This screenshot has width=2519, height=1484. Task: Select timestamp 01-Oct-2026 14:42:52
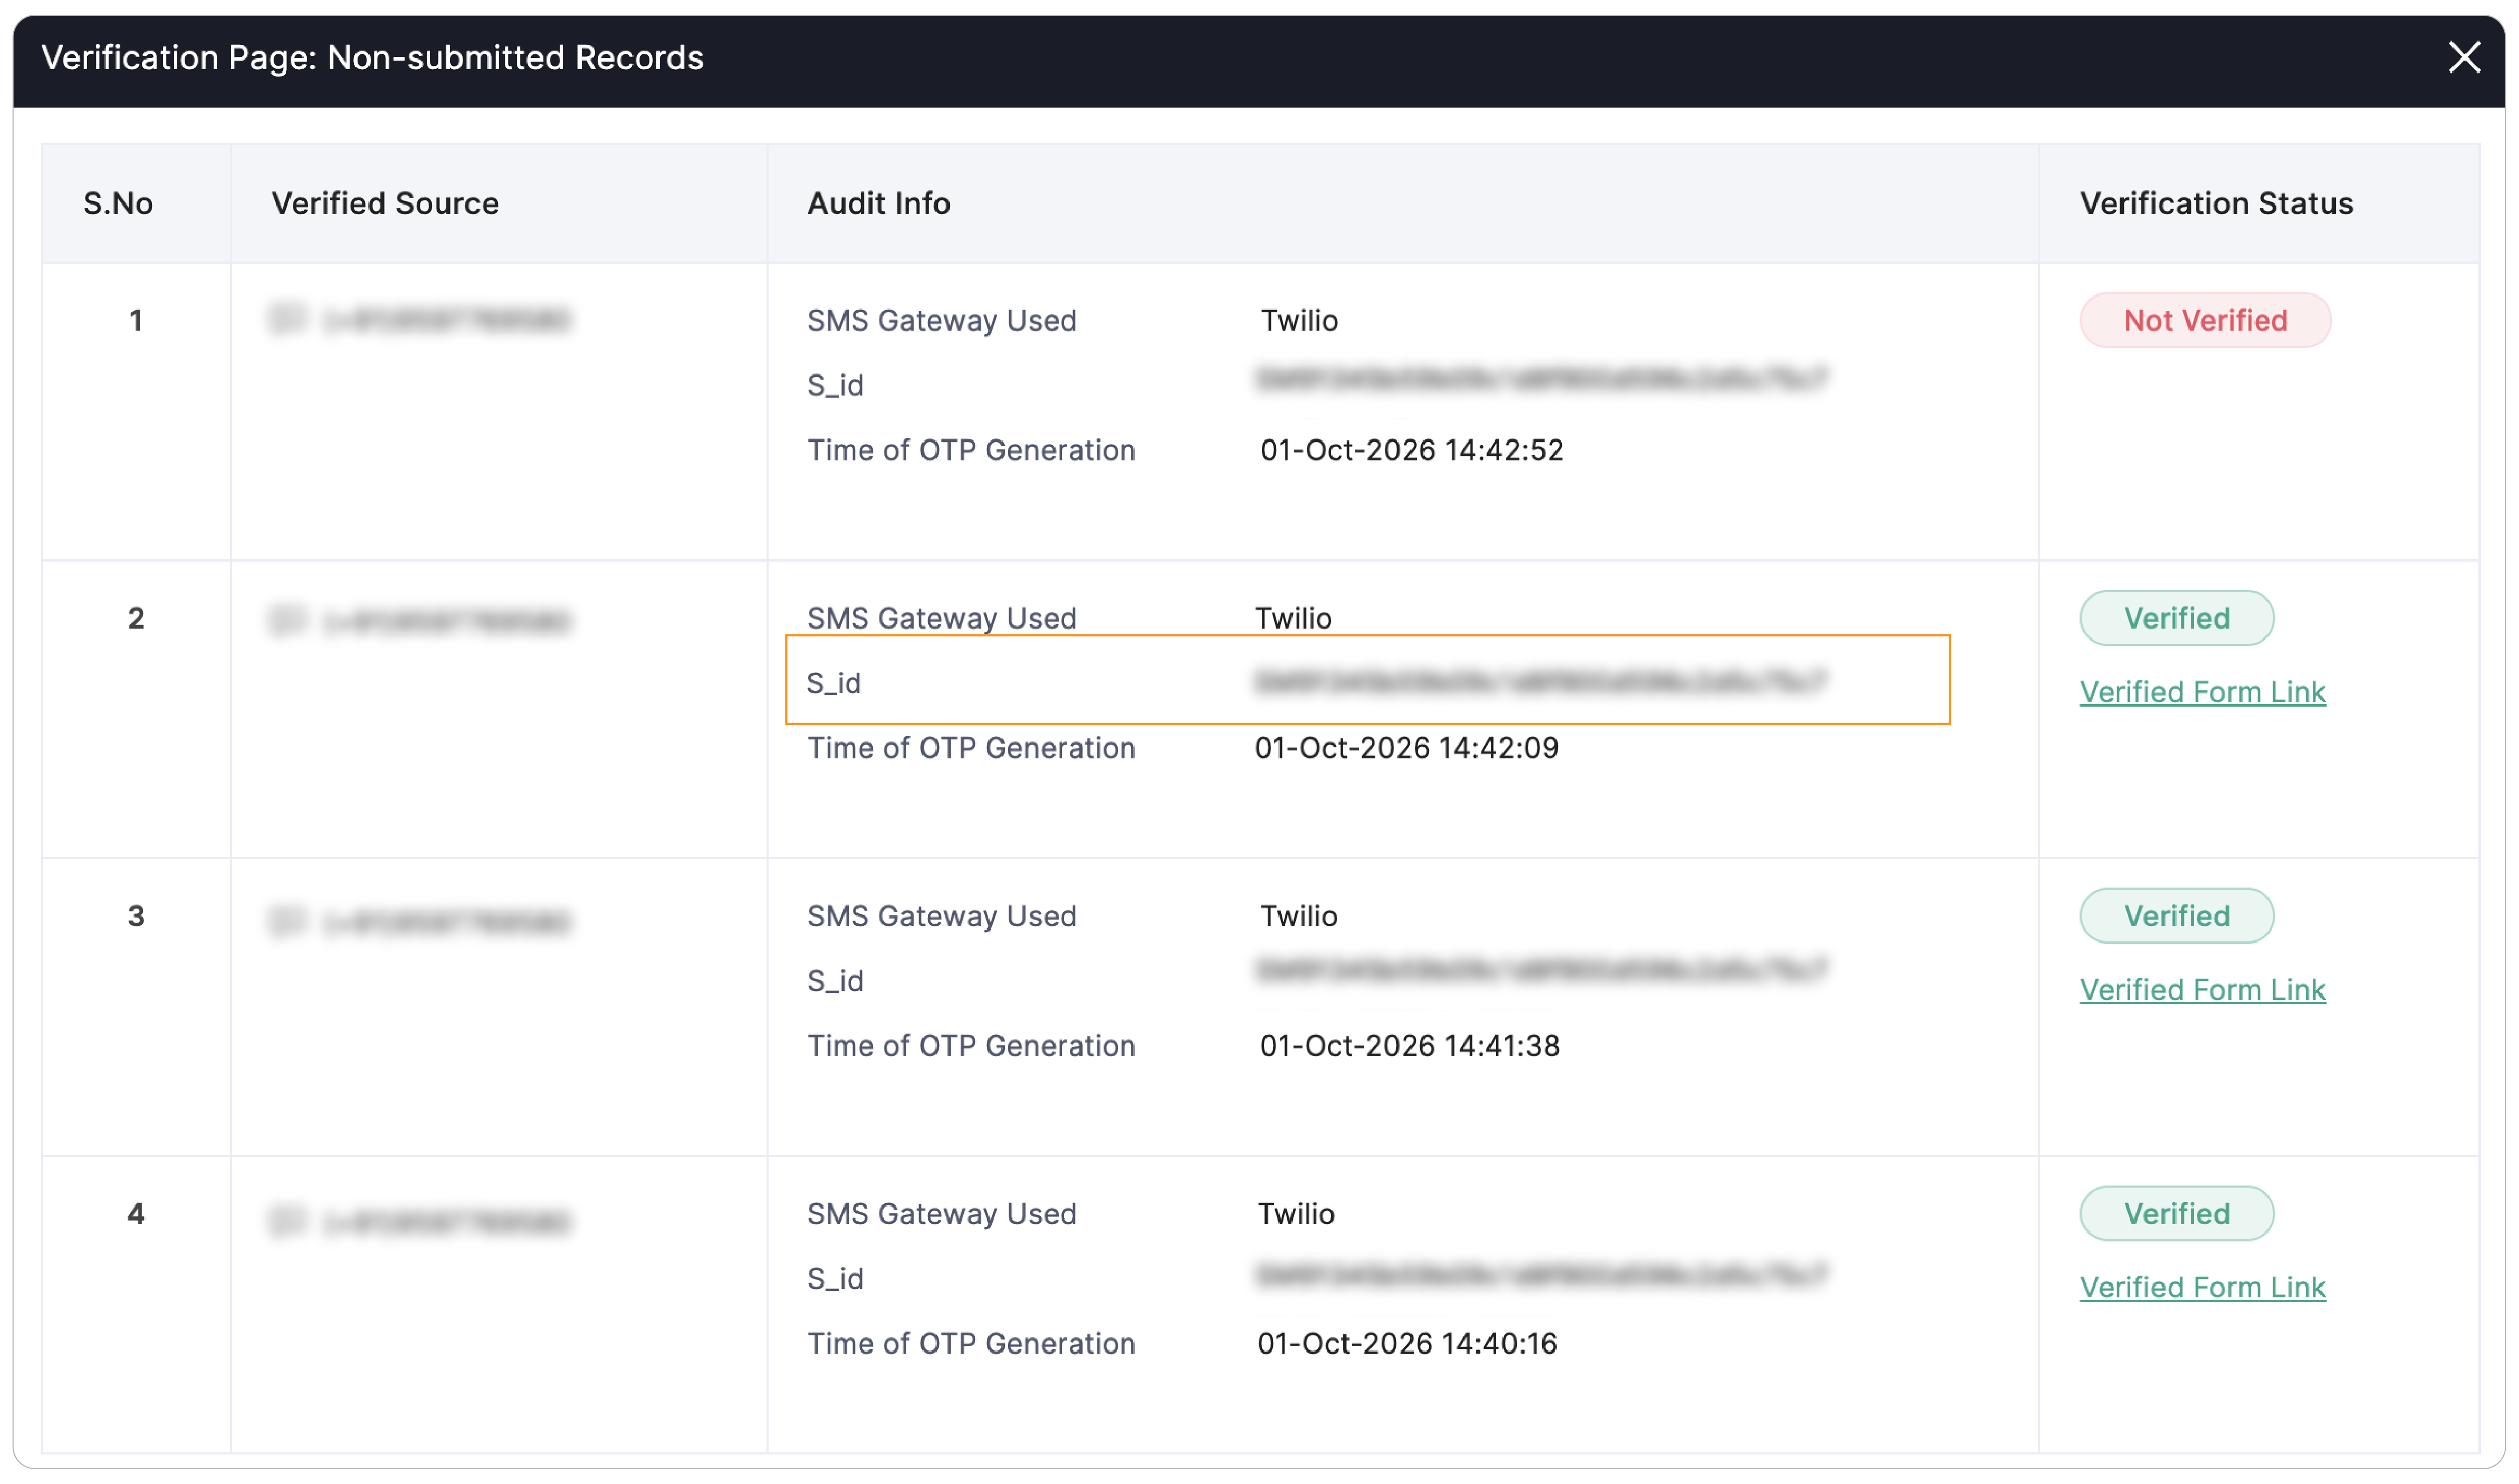point(1411,451)
